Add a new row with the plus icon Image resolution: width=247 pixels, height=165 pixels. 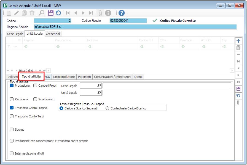(238, 41)
